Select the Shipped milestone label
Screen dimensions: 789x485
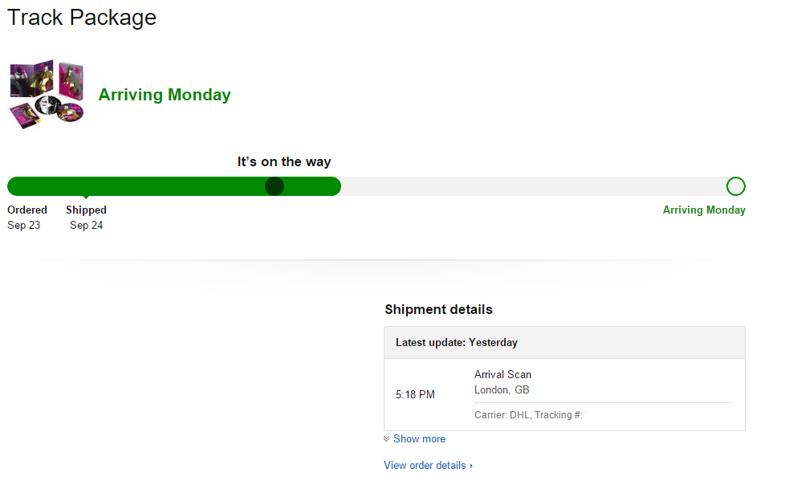[x=86, y=210]
